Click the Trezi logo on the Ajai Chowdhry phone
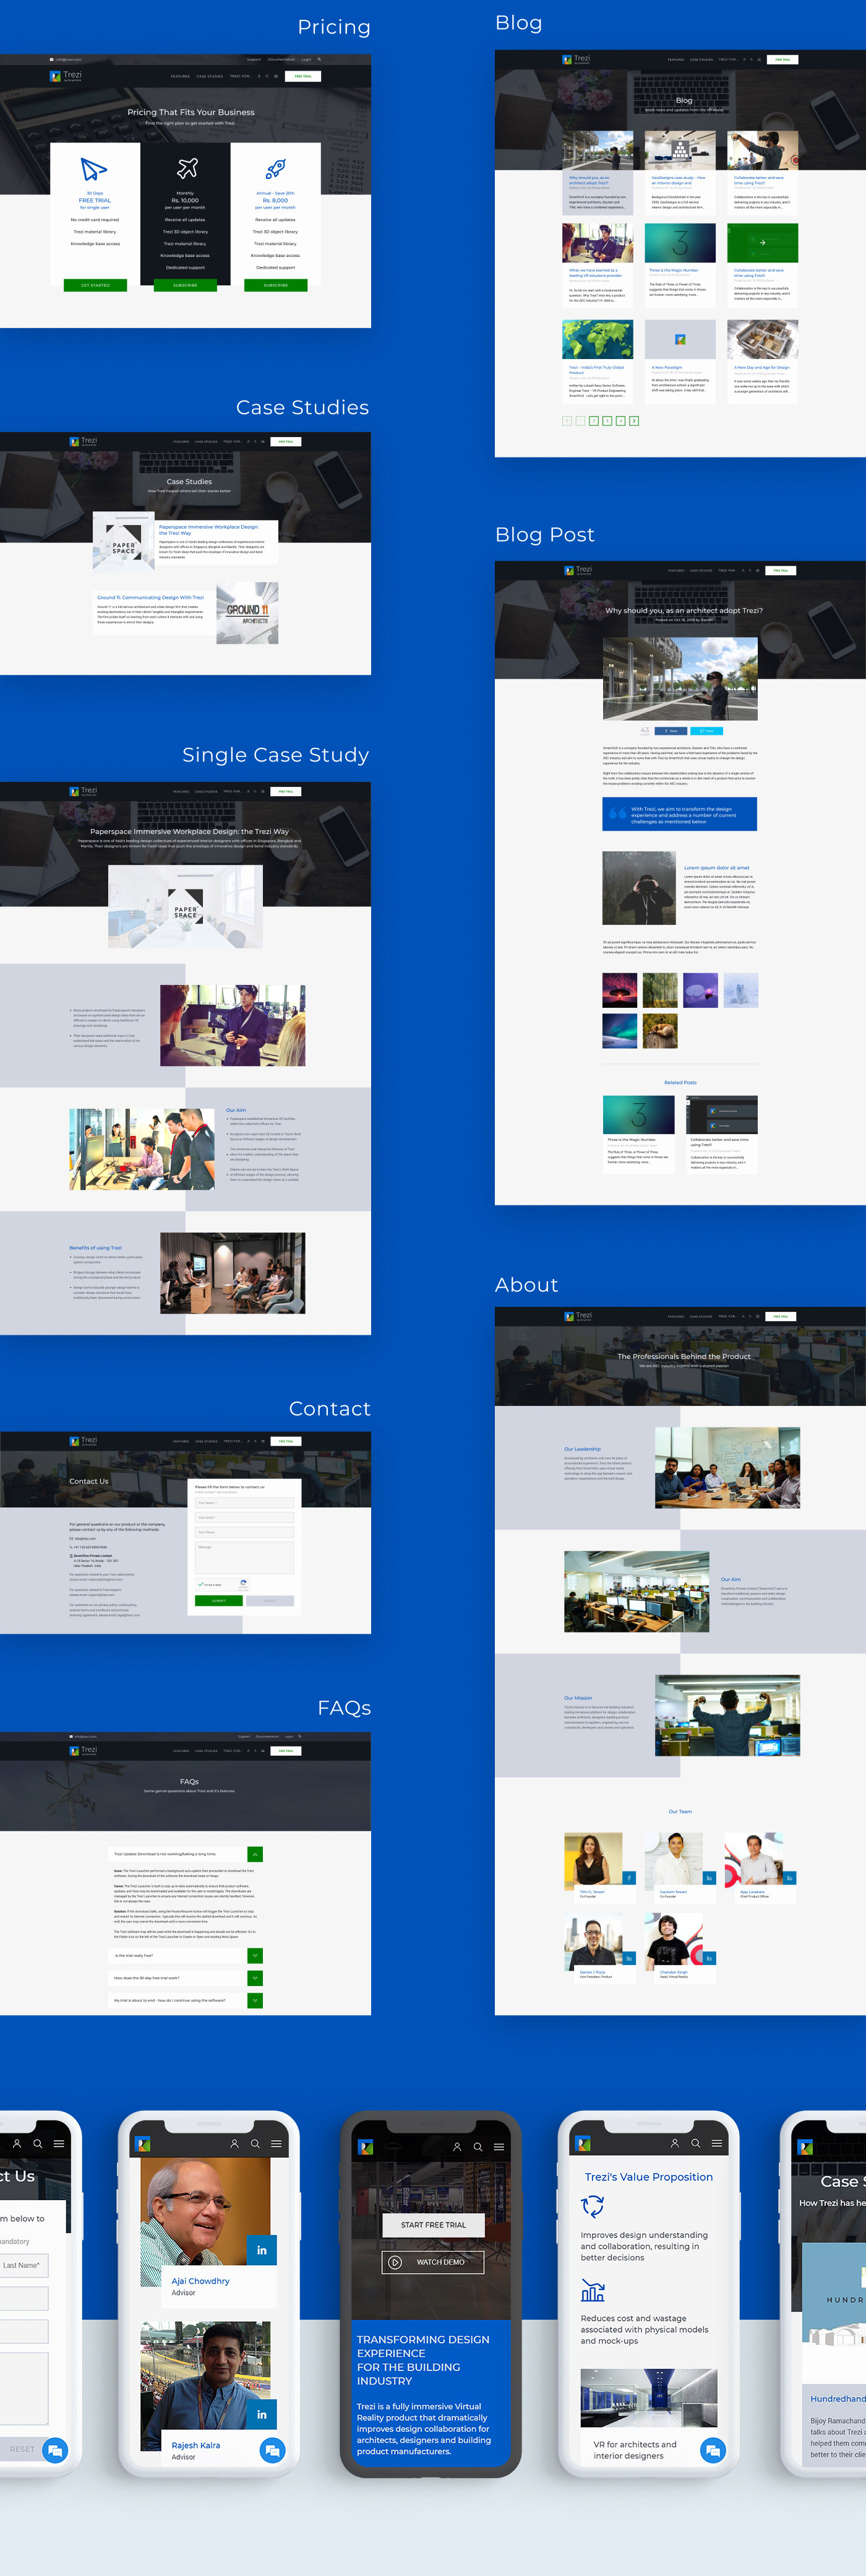 143,2143
